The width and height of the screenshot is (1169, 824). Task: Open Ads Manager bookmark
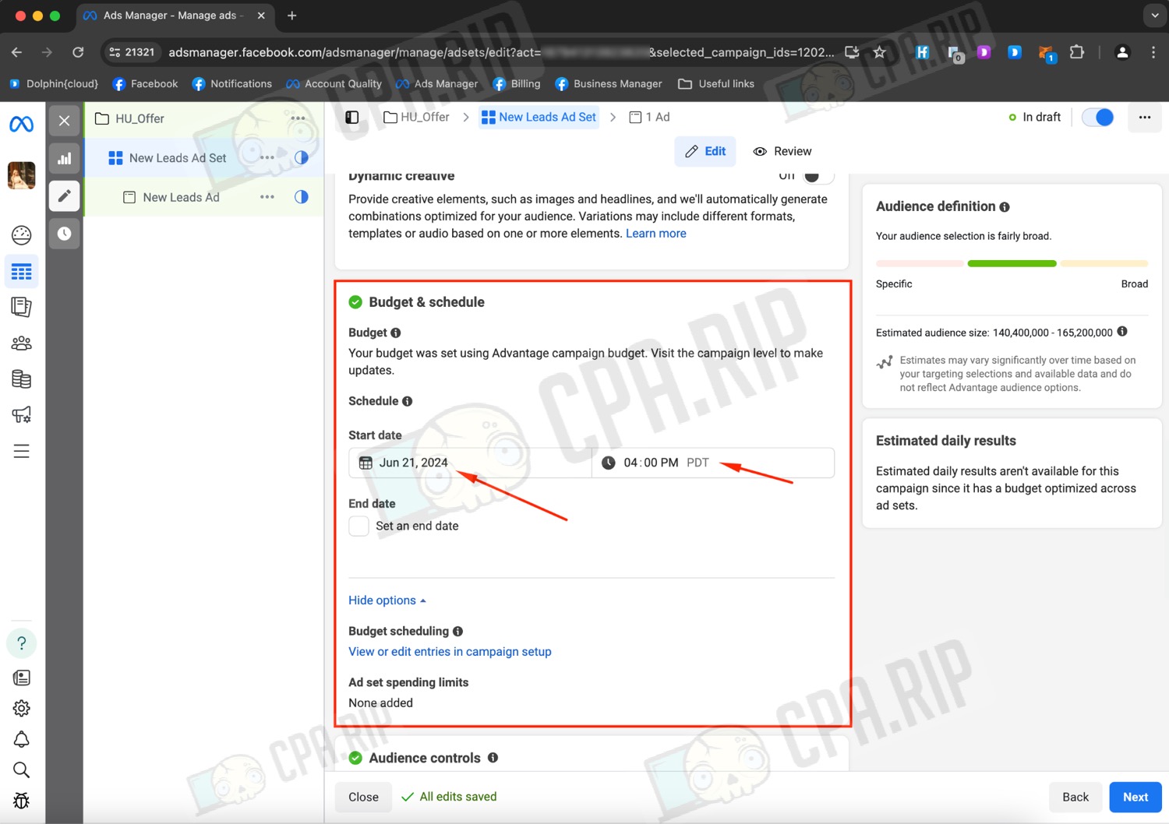point(436,84)
